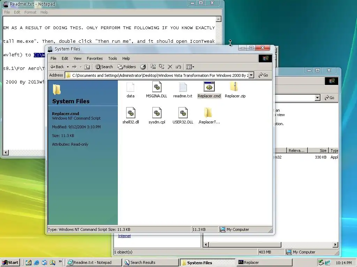Screen dimensions: 357x267
Task: Toggle the Folders pane
Action: point(127,67)
